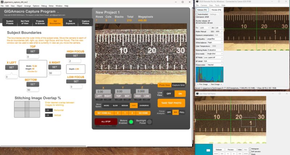Open the Tools menu in DSLR Remote Pro

click(x=217, y=5)
